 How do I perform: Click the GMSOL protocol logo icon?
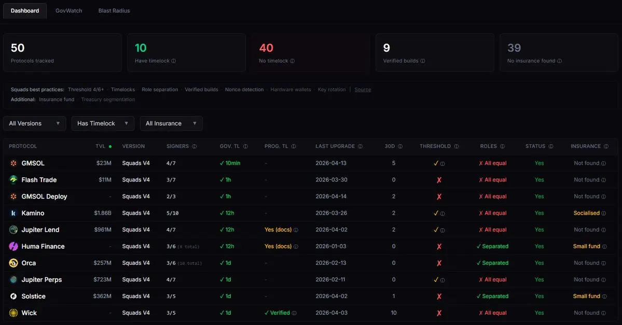tap(13, 163)
